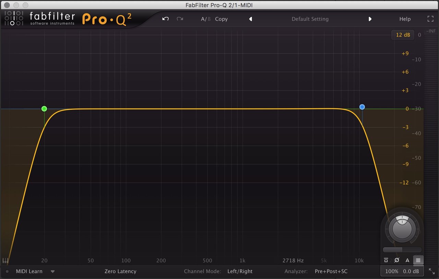This screenshot has width=439, height=279.
Task: Click the Copy button
Action: pyautogui.click(x=221, y=19)
